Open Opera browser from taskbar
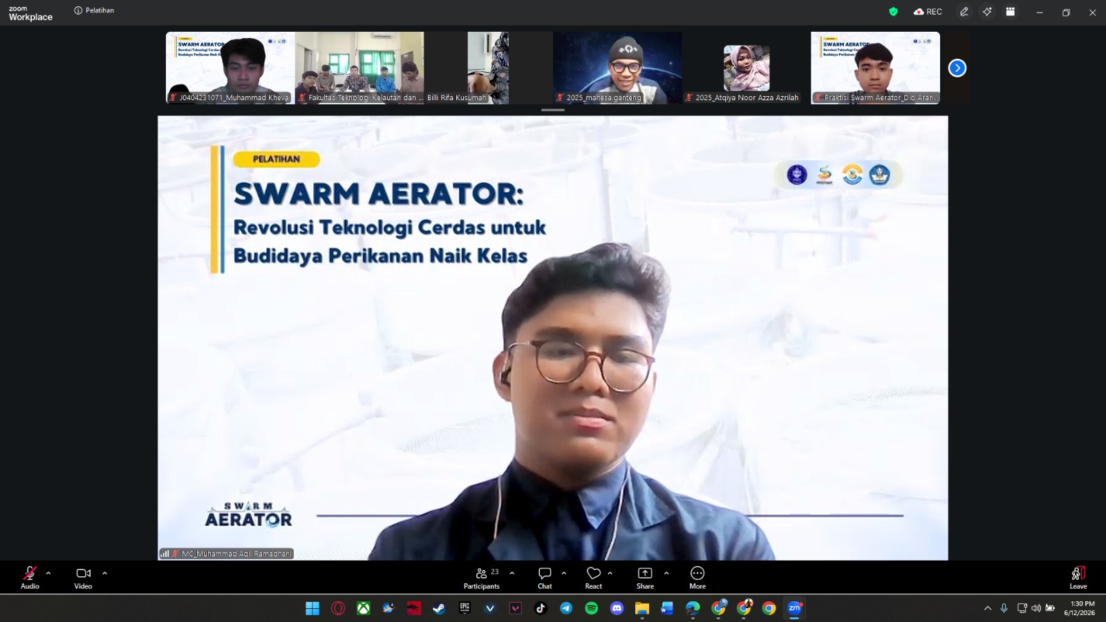 point(338,608)
